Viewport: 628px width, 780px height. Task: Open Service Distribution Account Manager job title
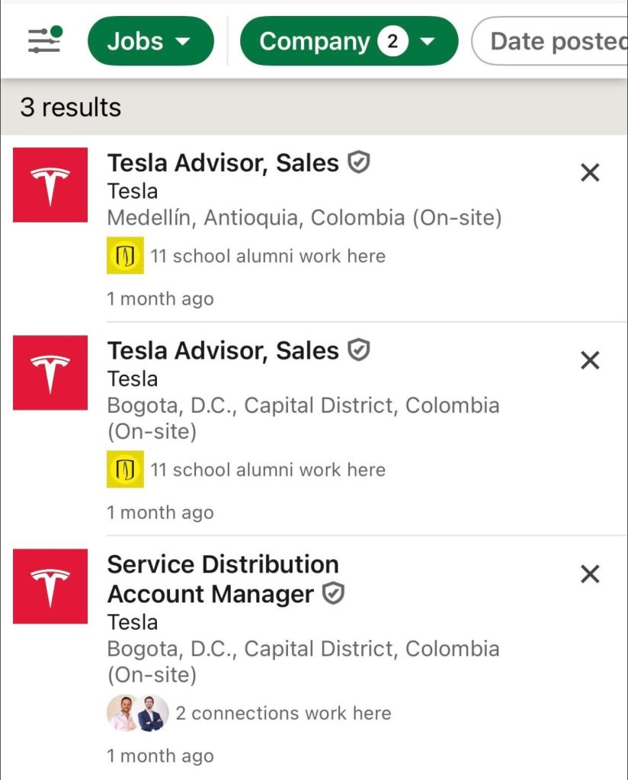pos(223,579)
